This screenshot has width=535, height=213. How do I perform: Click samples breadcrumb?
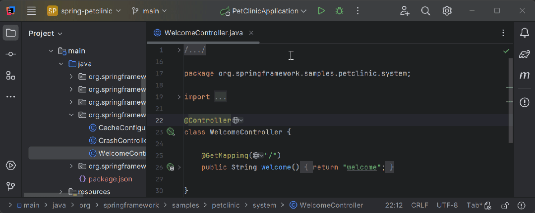[x=185, y=205]
